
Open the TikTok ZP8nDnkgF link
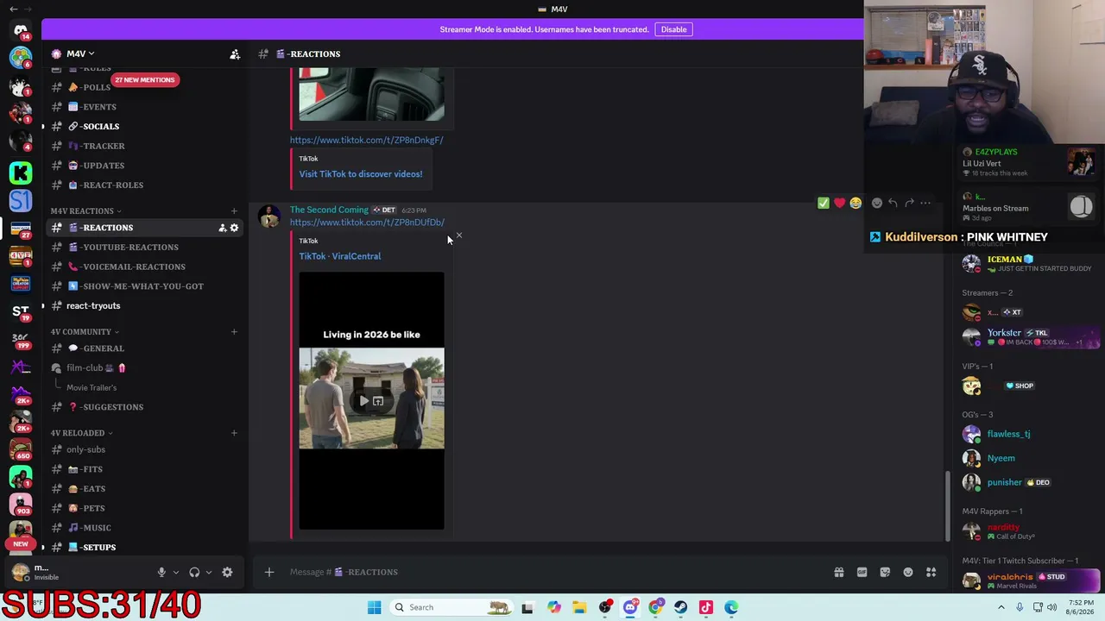(x=367, y=140)
